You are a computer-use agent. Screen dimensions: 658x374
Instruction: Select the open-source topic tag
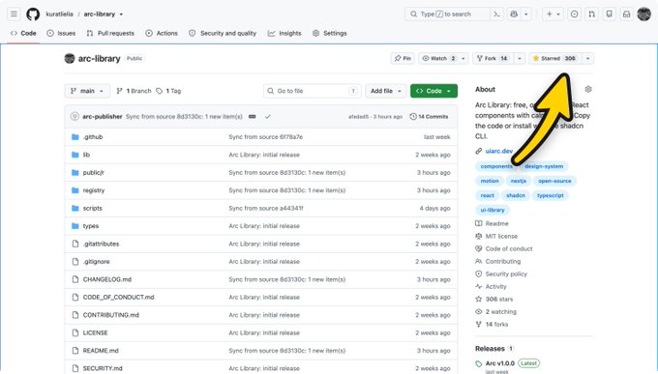coord(554,181)
